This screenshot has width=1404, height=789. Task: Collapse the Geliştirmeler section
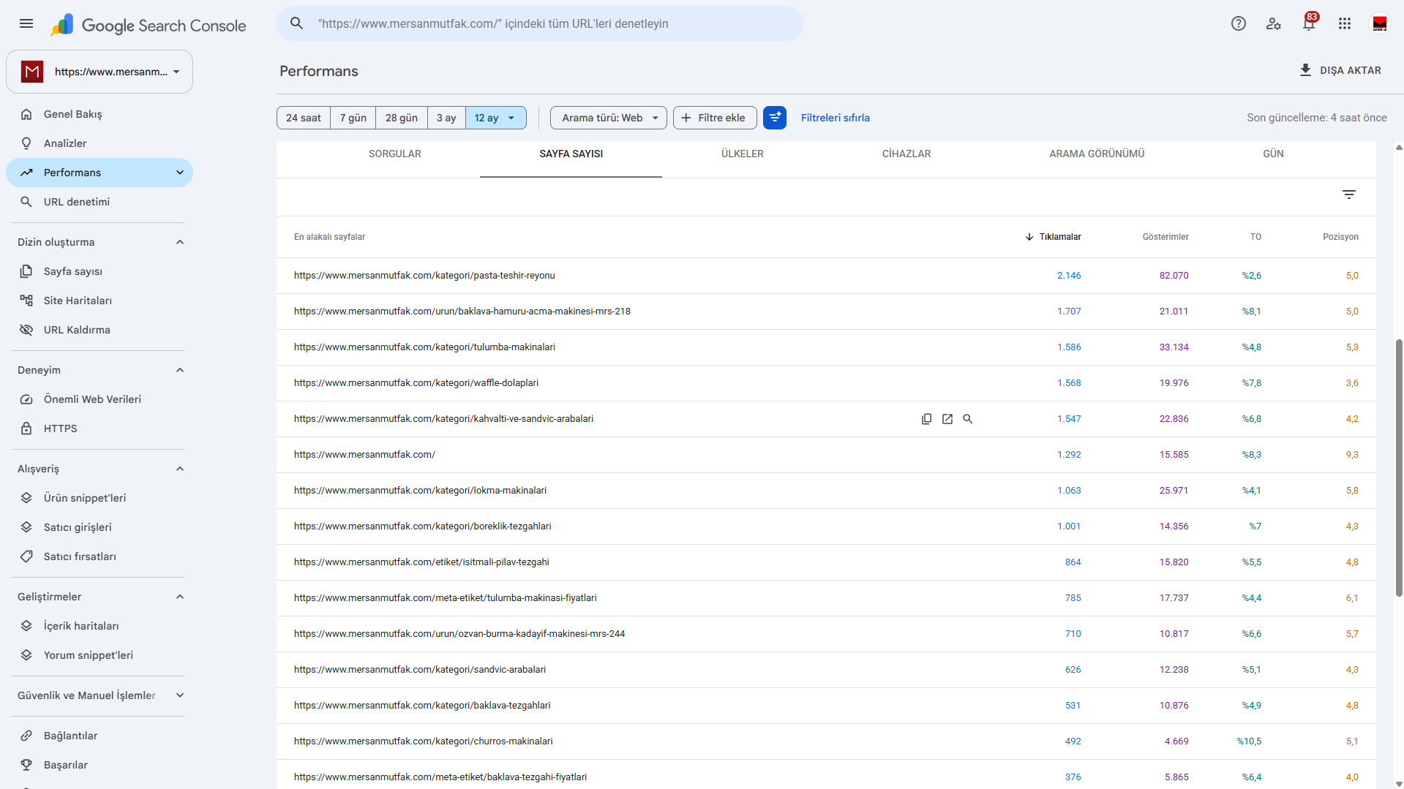click(180, 597)
